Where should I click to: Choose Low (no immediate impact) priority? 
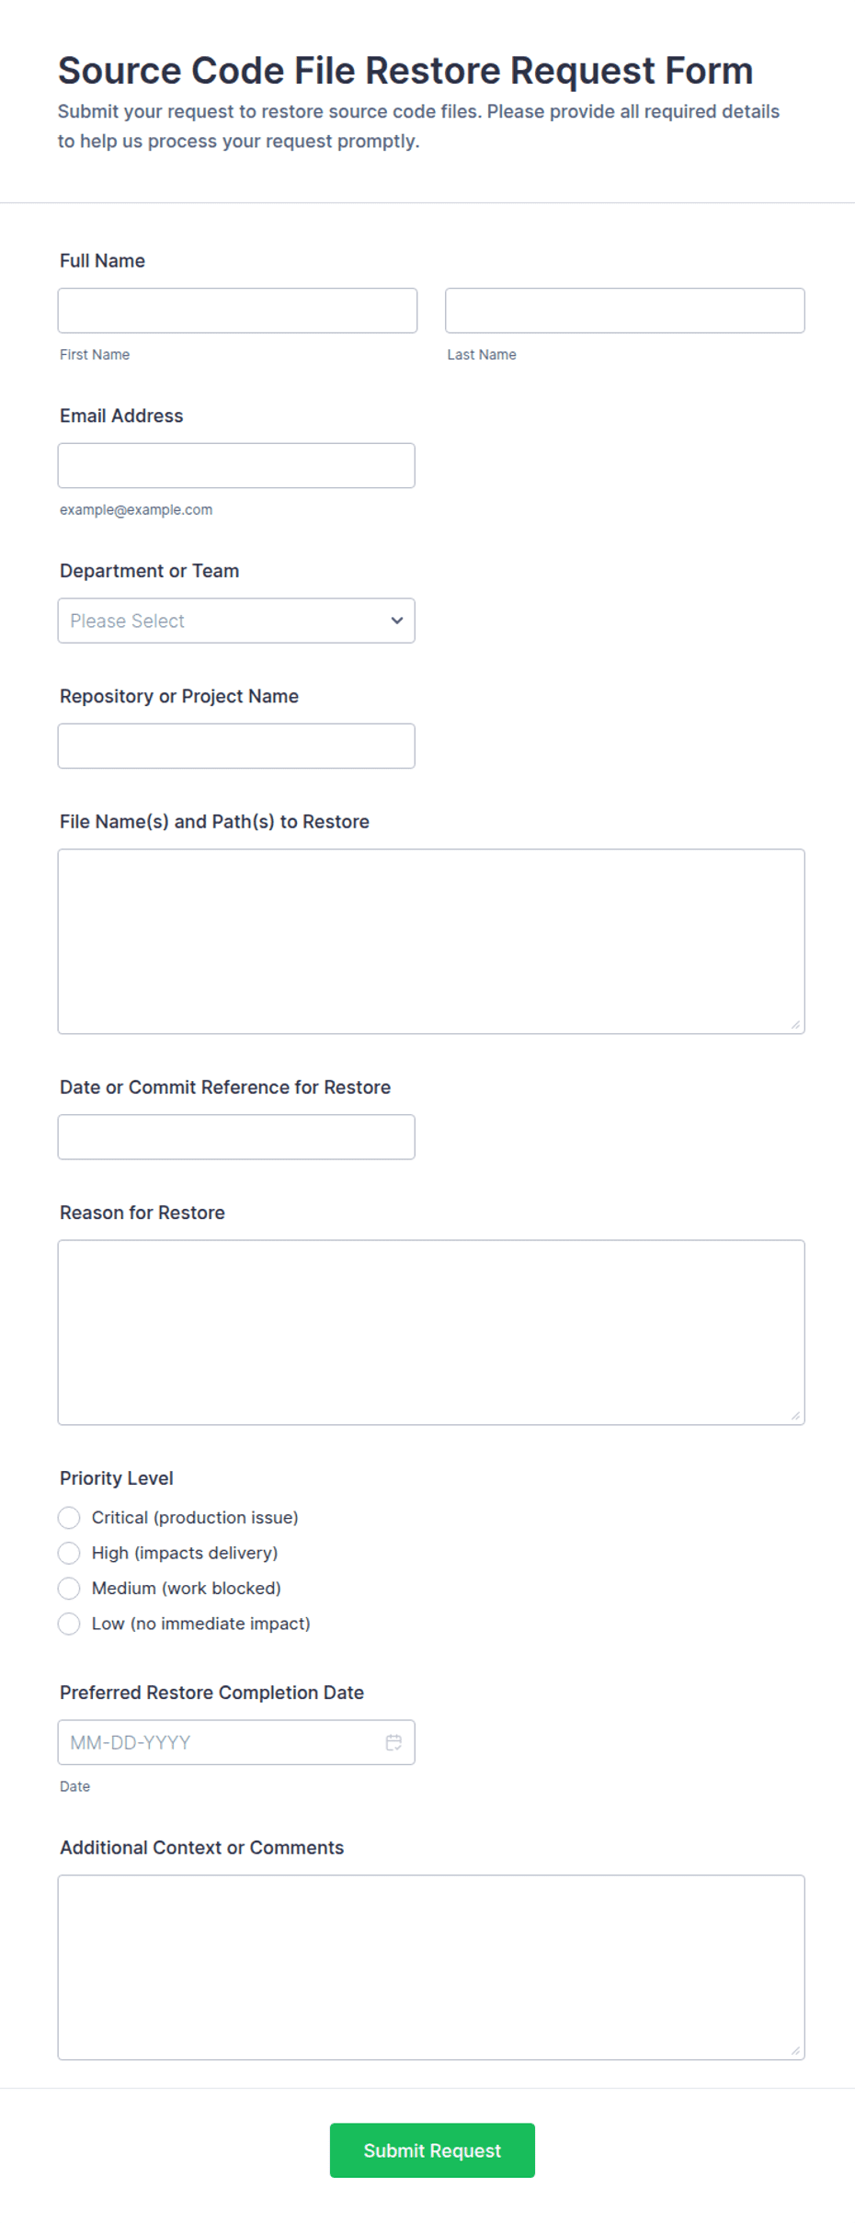tap(69, 1624)
